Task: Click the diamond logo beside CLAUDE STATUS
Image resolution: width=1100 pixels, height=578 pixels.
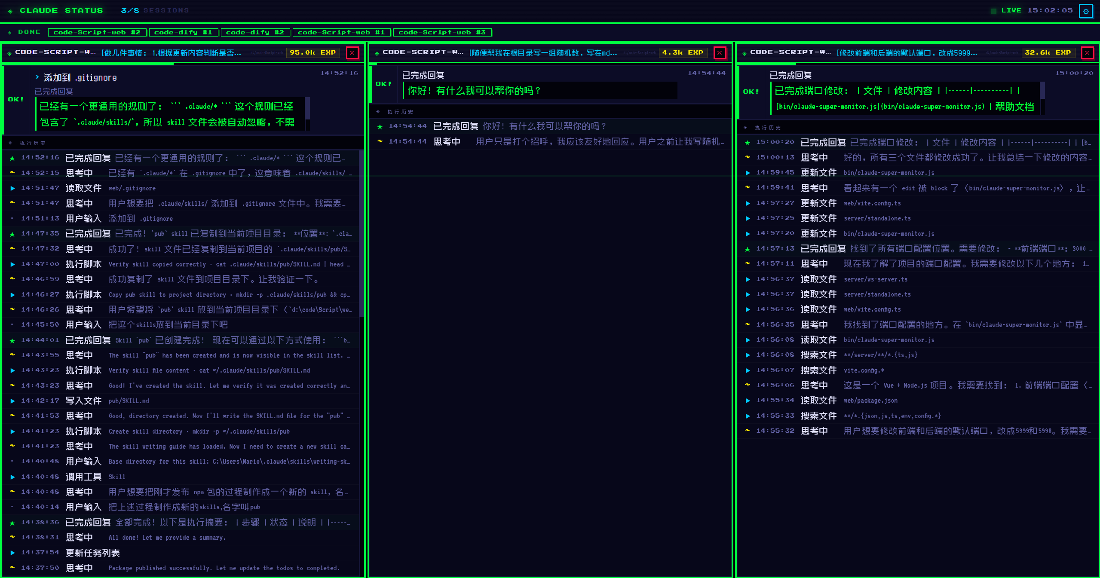Action: click(10, 11)
